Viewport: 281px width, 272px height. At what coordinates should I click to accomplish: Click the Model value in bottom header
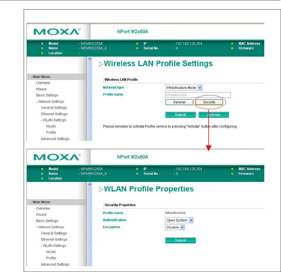[92, 169]
